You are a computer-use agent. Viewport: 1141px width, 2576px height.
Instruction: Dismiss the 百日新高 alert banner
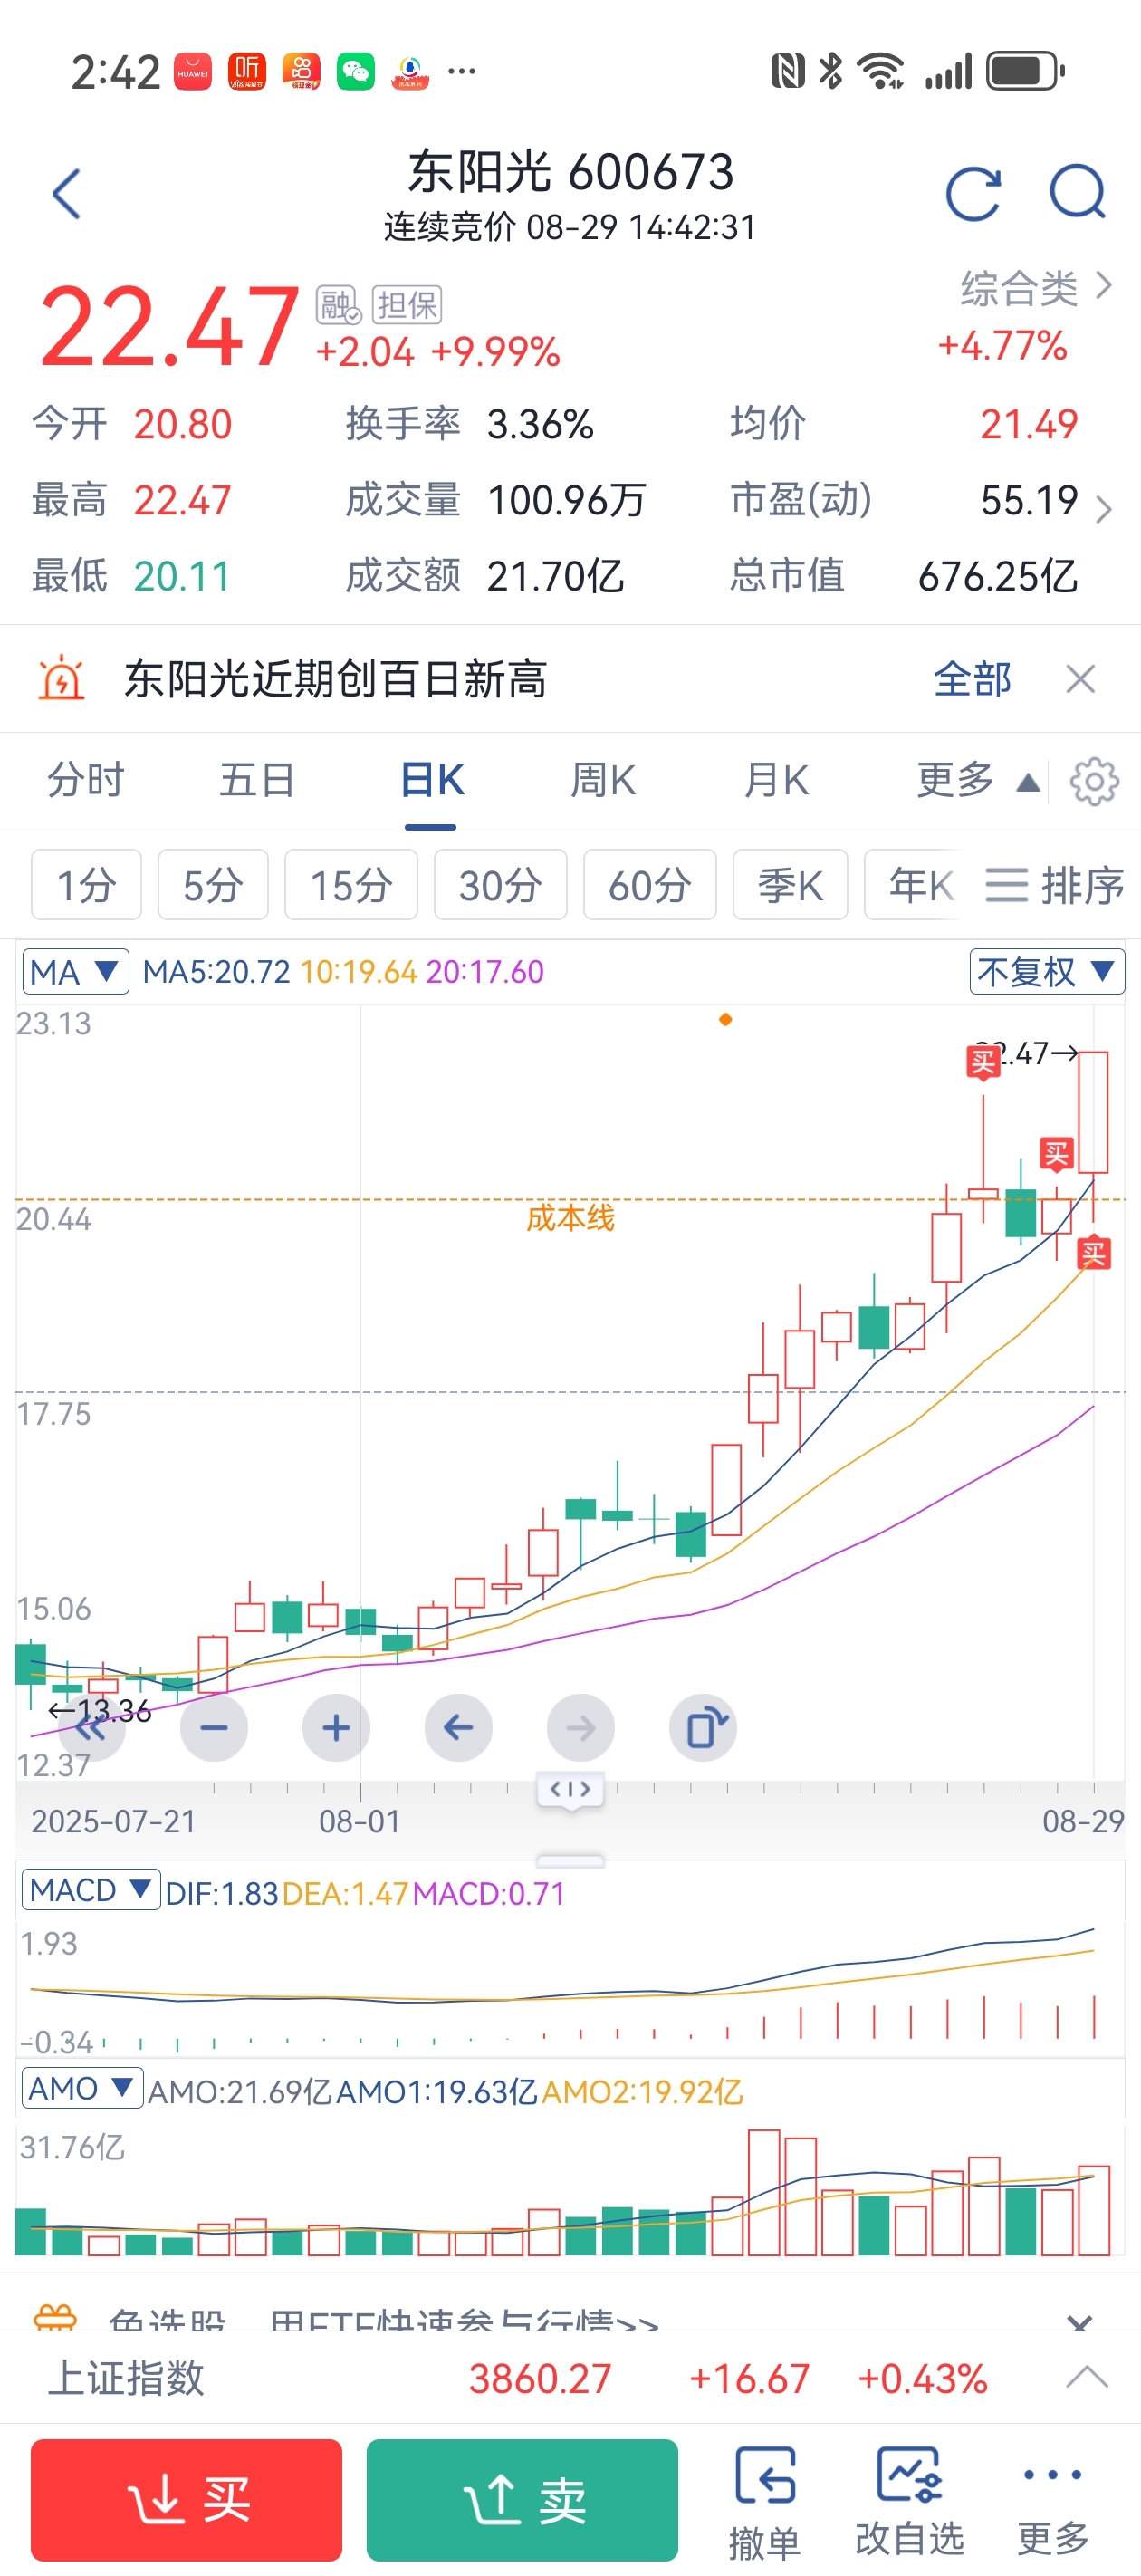pyautogui.click(x=1080, y=679)
